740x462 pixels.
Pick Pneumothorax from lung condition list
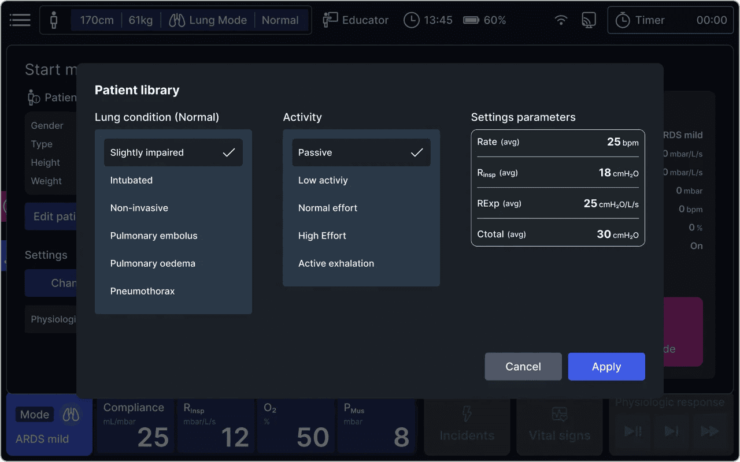pyautogui.click(x=142, y=291)
